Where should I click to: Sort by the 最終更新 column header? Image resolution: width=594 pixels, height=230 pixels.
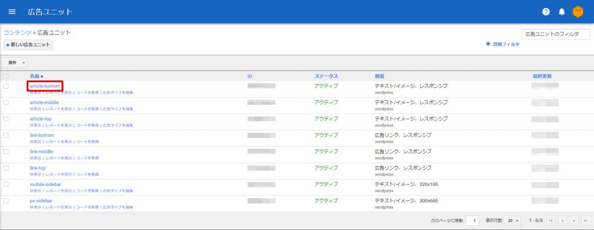(542, 76)
